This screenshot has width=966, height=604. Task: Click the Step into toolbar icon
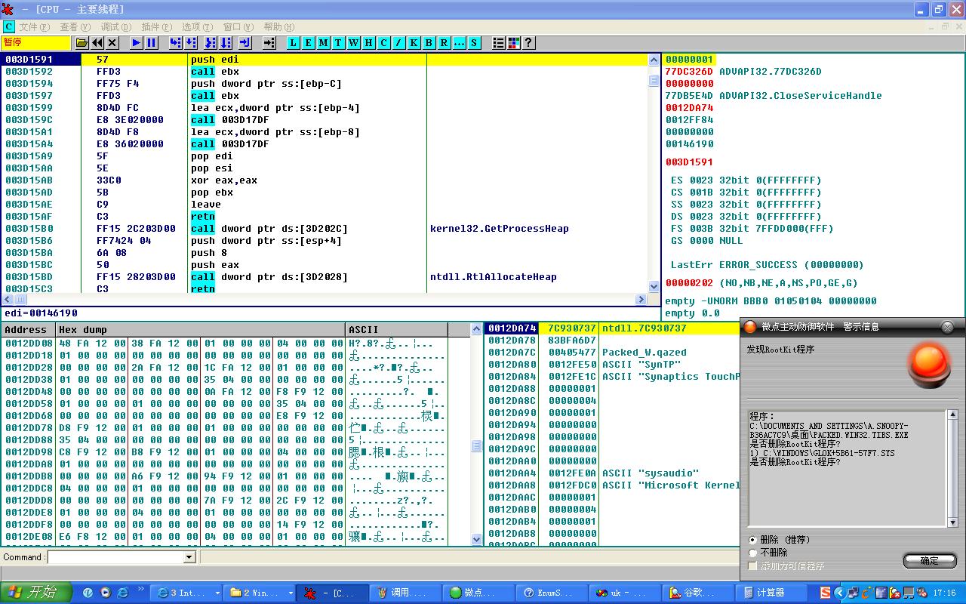[175, 43]
